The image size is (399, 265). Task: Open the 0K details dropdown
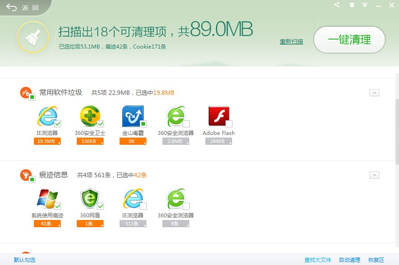click(133, 141)
